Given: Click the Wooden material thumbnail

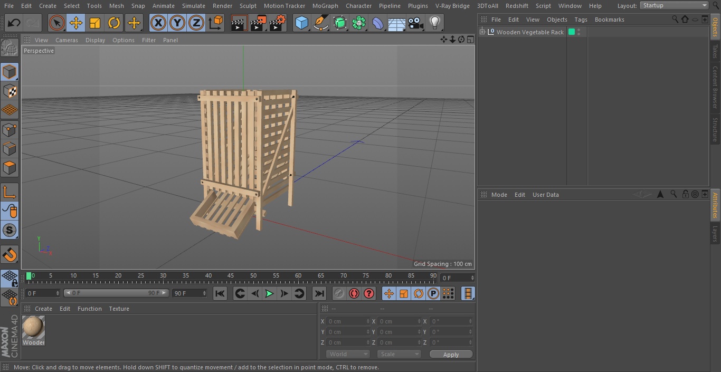Looking at the screenshot, I should click(33, 327).
